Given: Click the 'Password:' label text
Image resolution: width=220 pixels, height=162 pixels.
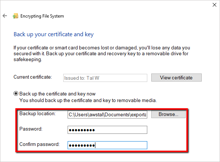Looking at the screenshot, I should coord(31,129).
